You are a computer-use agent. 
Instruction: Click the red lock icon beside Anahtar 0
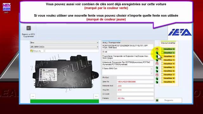pyautogui.click(x=157, y=49)
